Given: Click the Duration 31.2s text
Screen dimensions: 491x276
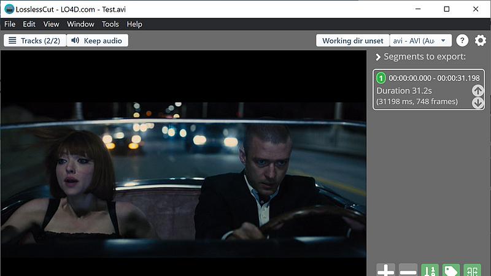Looking at the screenshot, I should pyautogui.click(x=404, y=91).
